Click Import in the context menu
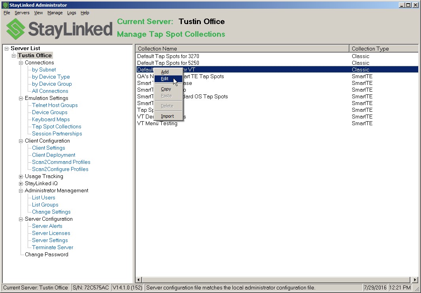 coord(167,116)
